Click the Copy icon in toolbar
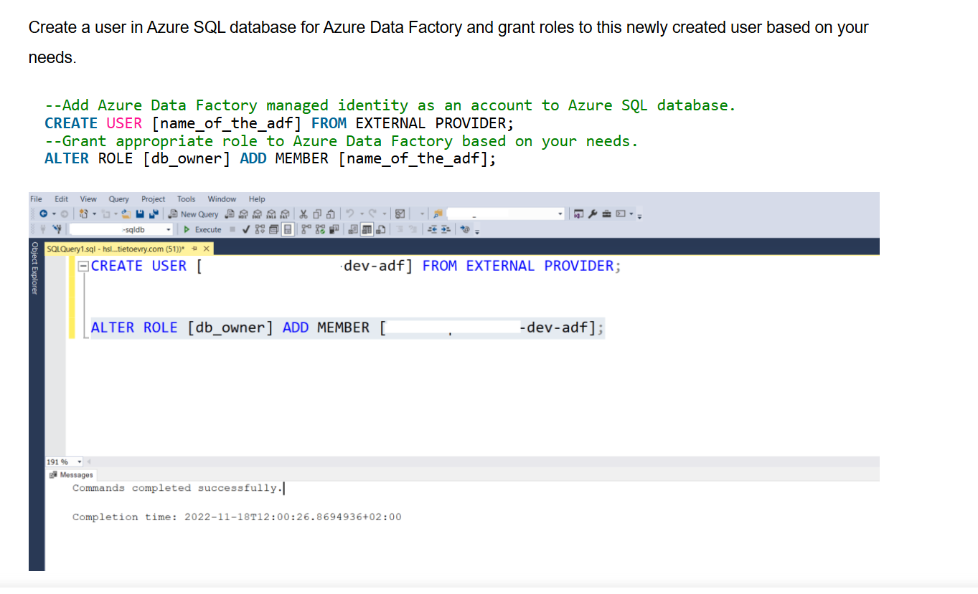The height and width of the screenshot is (594, 978). (x=317, y=214)
